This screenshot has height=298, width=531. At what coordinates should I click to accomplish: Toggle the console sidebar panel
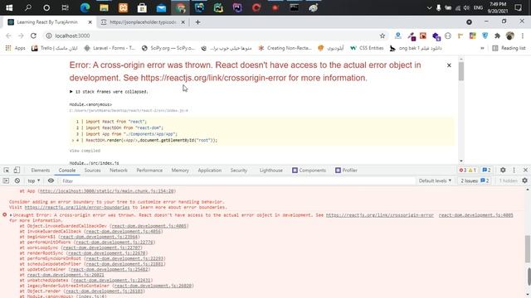point(6,180)
